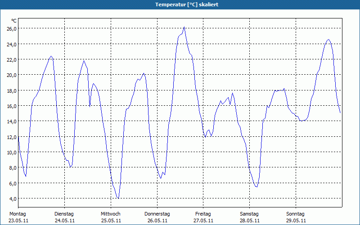Screen dimensions: 360x225
Task: Click the 16,0 axis value
Action: [x=12, y=106]
